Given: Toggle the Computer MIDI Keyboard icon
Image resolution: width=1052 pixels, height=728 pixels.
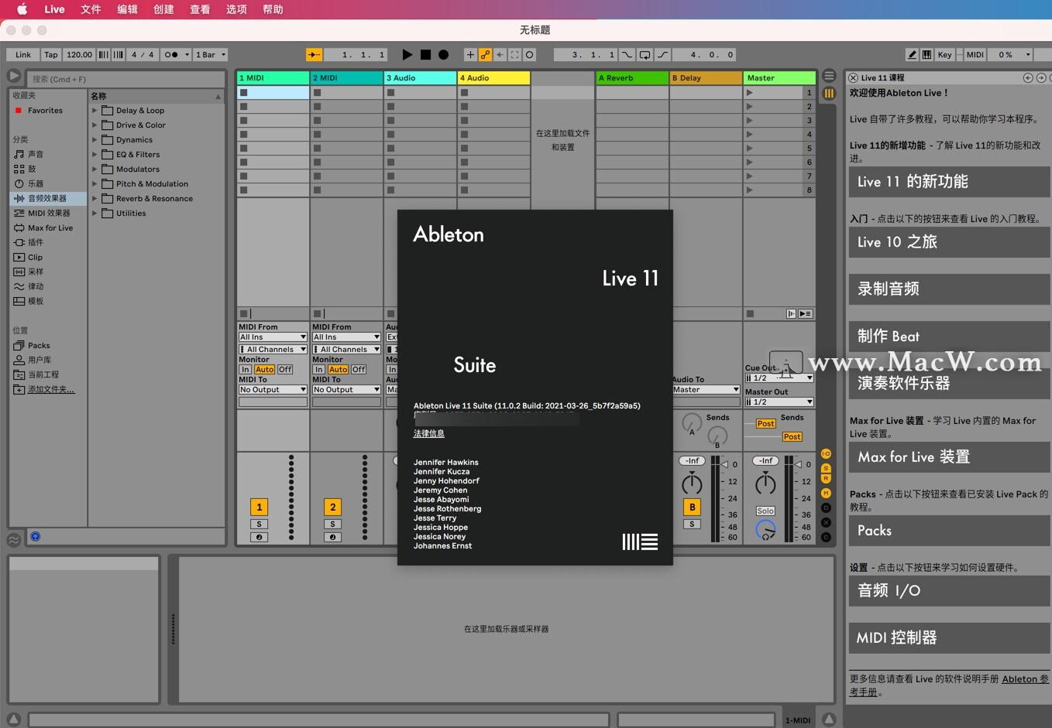Looking at the screenshot, I should point(927,55).
